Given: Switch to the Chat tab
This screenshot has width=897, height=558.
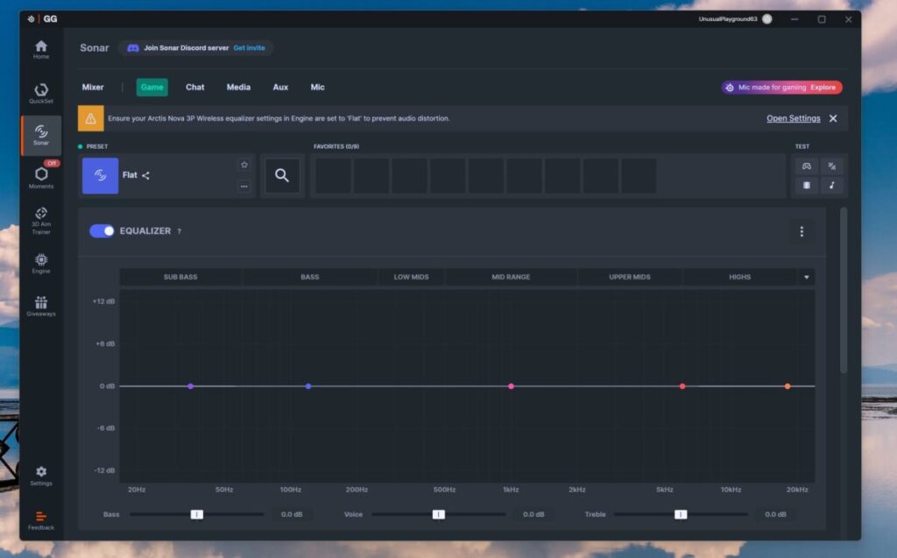Looking at the screenshot, I should [x=195, y=87].
